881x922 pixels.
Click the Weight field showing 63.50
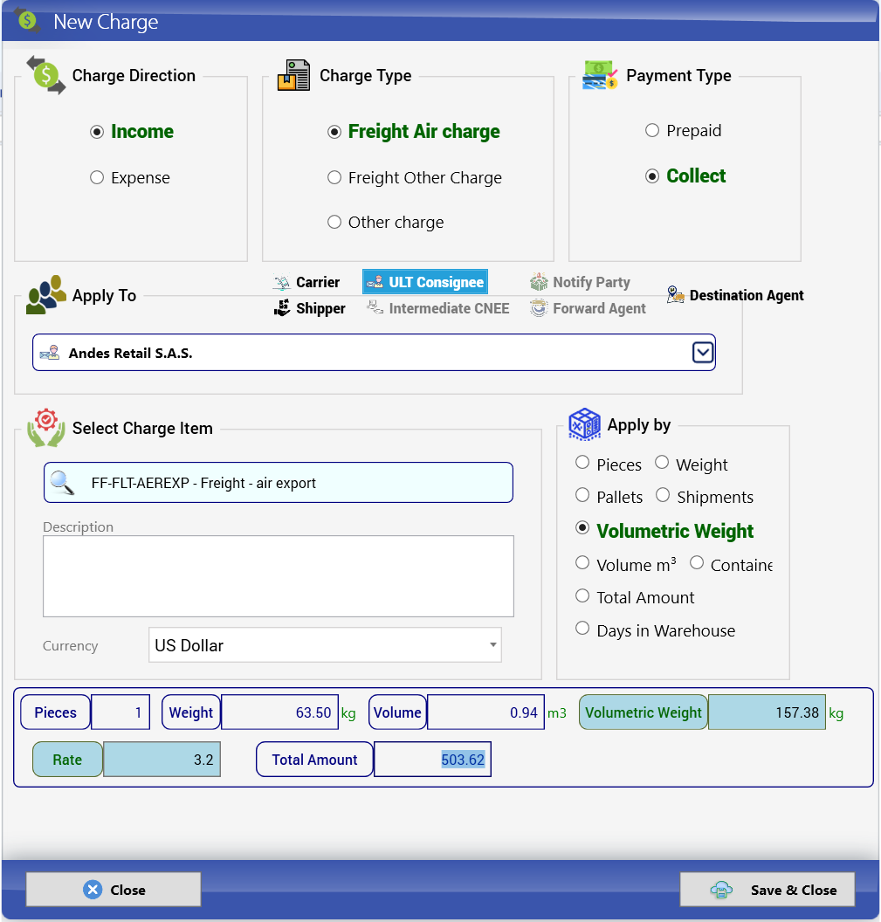tap(280, 712)
